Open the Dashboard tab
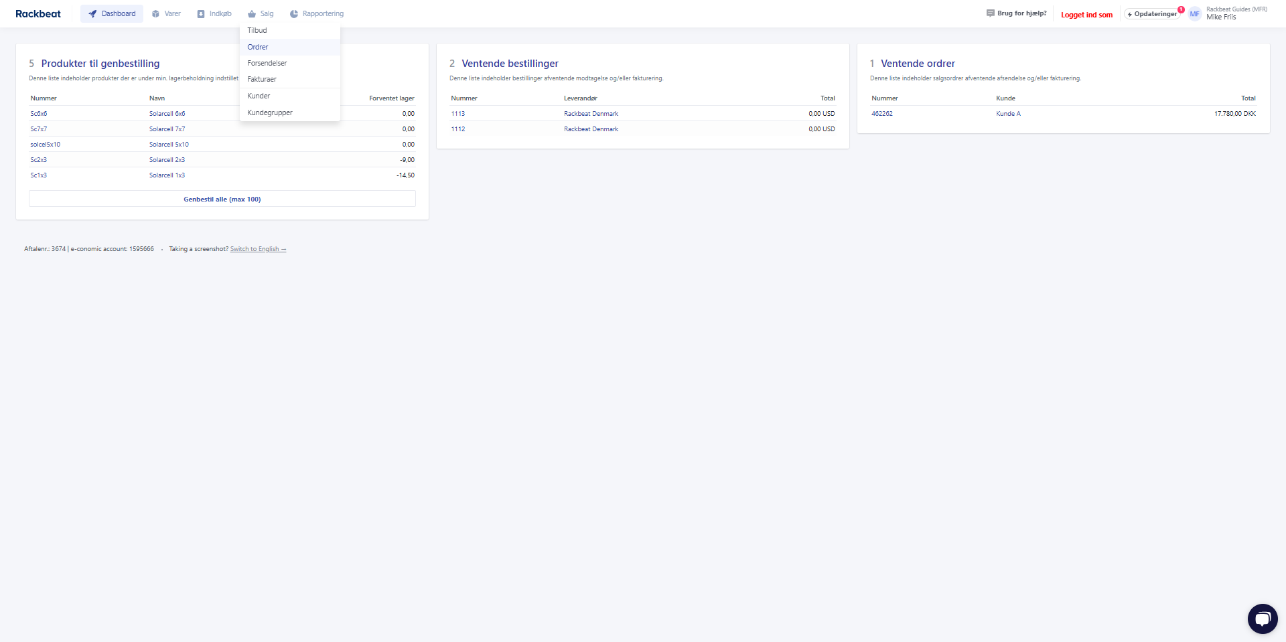Image resolution: width=1286 pixels, height=642 pixels. click(112, 14)
